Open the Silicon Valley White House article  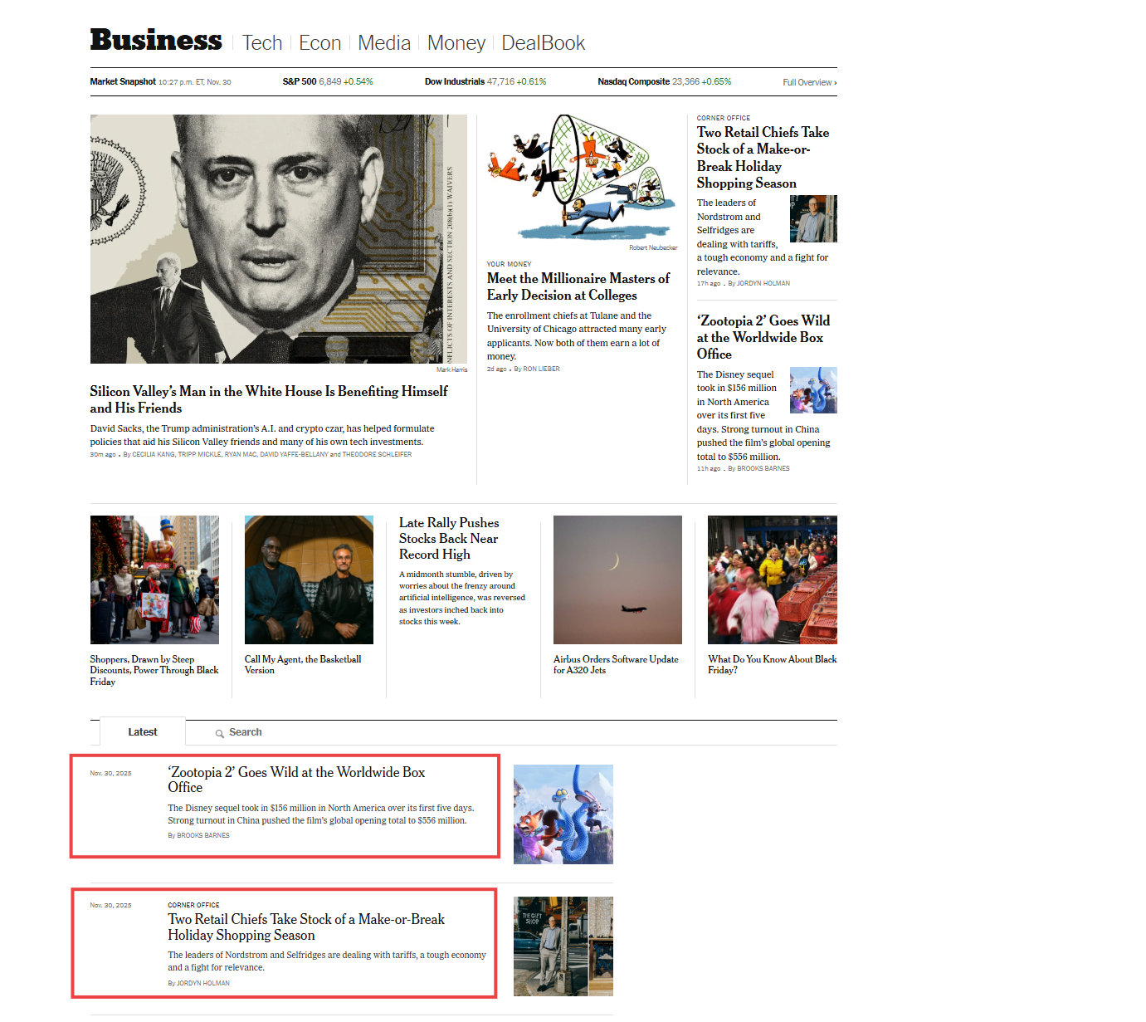[268, 399]
